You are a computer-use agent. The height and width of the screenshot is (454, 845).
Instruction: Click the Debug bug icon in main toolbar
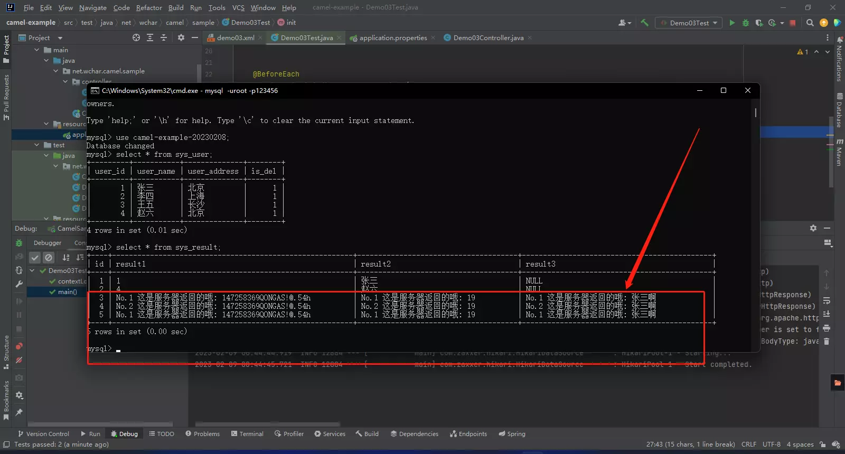pos(746,23)
